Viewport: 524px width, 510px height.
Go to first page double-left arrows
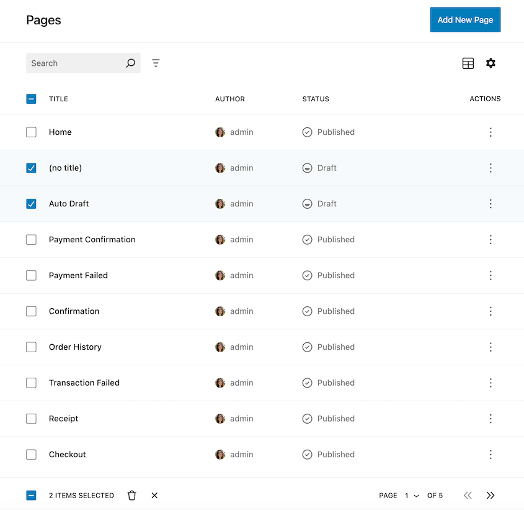468,495
